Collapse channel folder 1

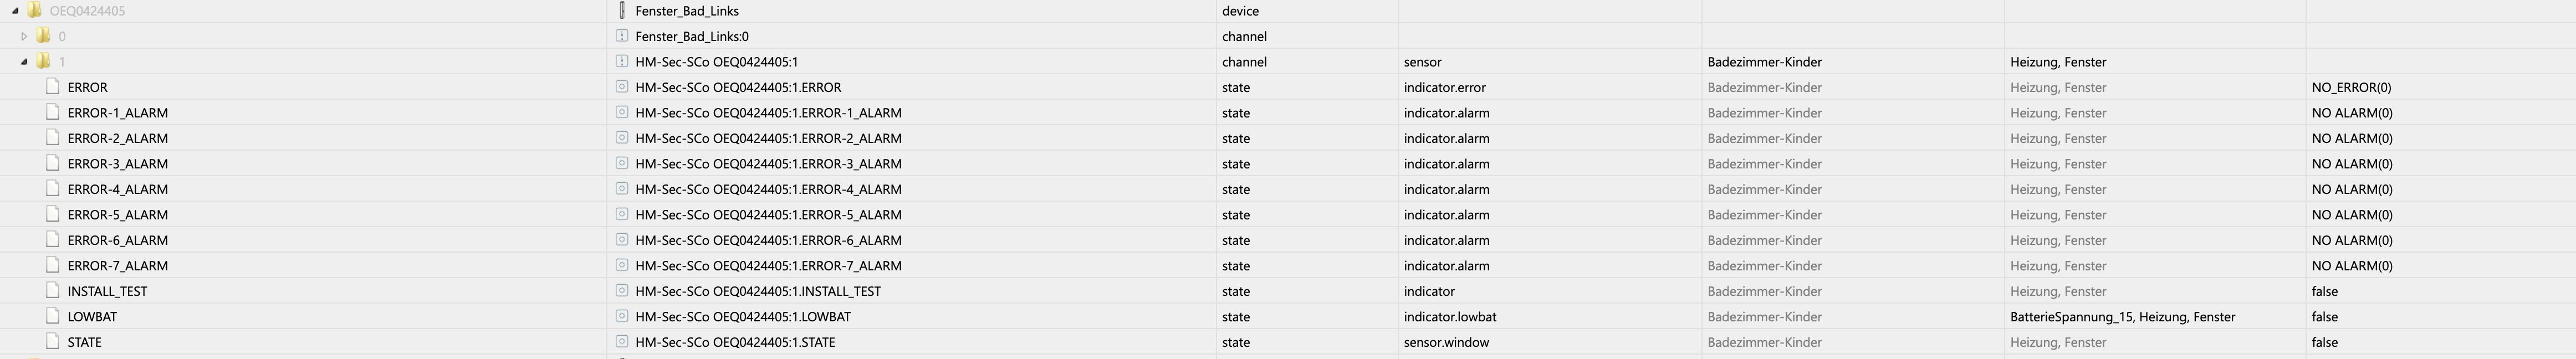click(x=24, y=62)
